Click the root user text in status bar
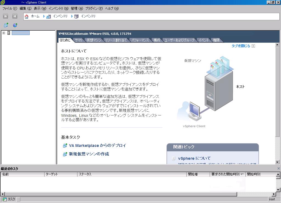281x203 pixels. [x=272, y=199]
